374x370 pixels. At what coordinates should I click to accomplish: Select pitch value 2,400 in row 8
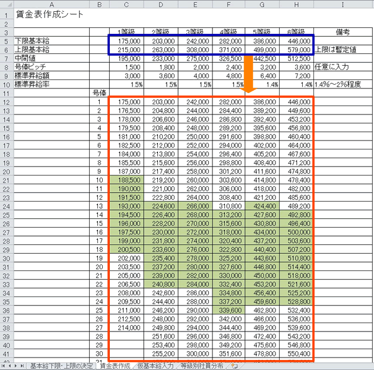[229, 67]
